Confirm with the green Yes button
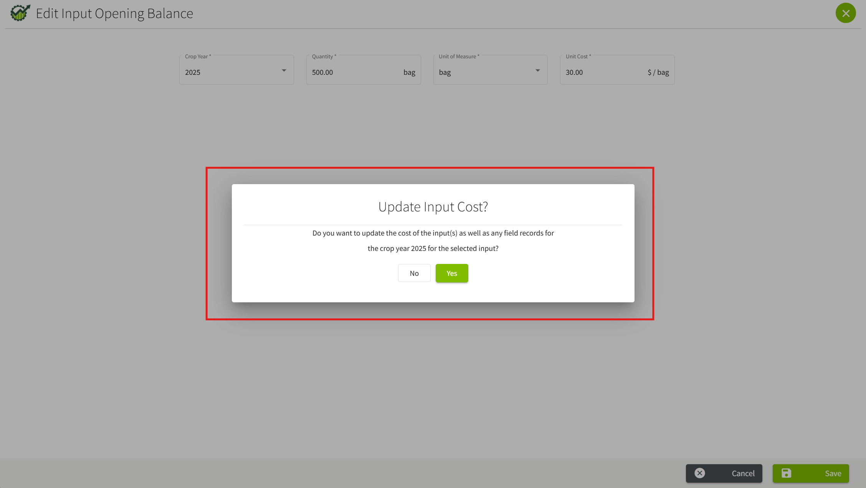The width and height of the screenshot is (866, 488). tap(451, 273)
